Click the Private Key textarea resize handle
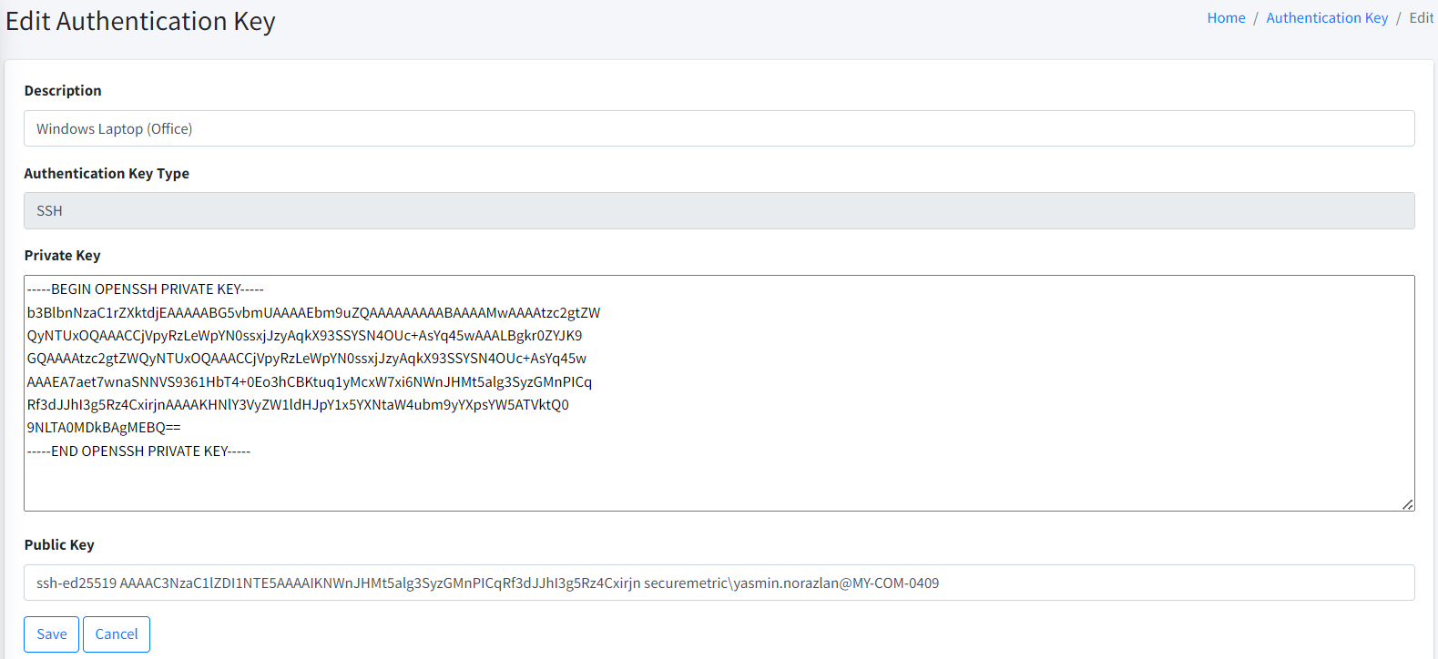The image size is (1438, 659). click(x=1407, y=503)
